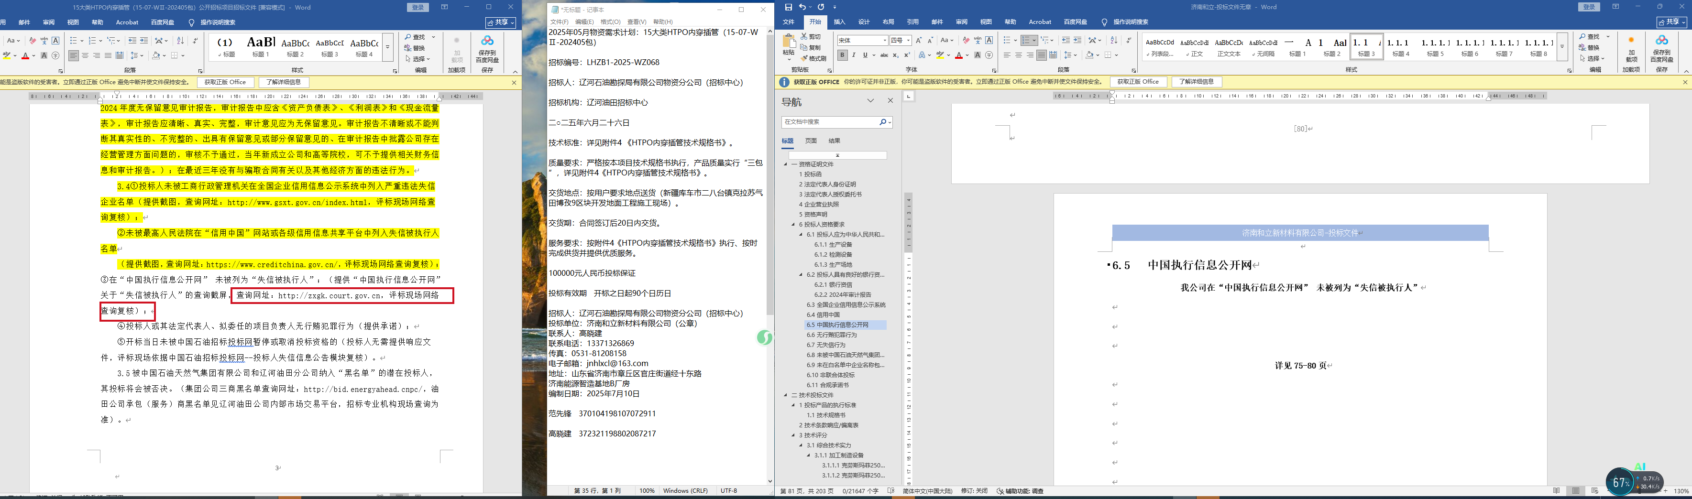Viewport: 1692px width, 499px height.
Task: Open the 宋体 font name dropdown
Action: pos(884,41)
